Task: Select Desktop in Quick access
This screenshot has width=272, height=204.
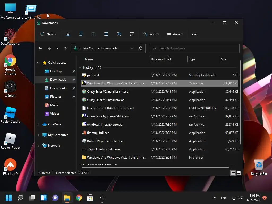Action: (x=56, y=71)
